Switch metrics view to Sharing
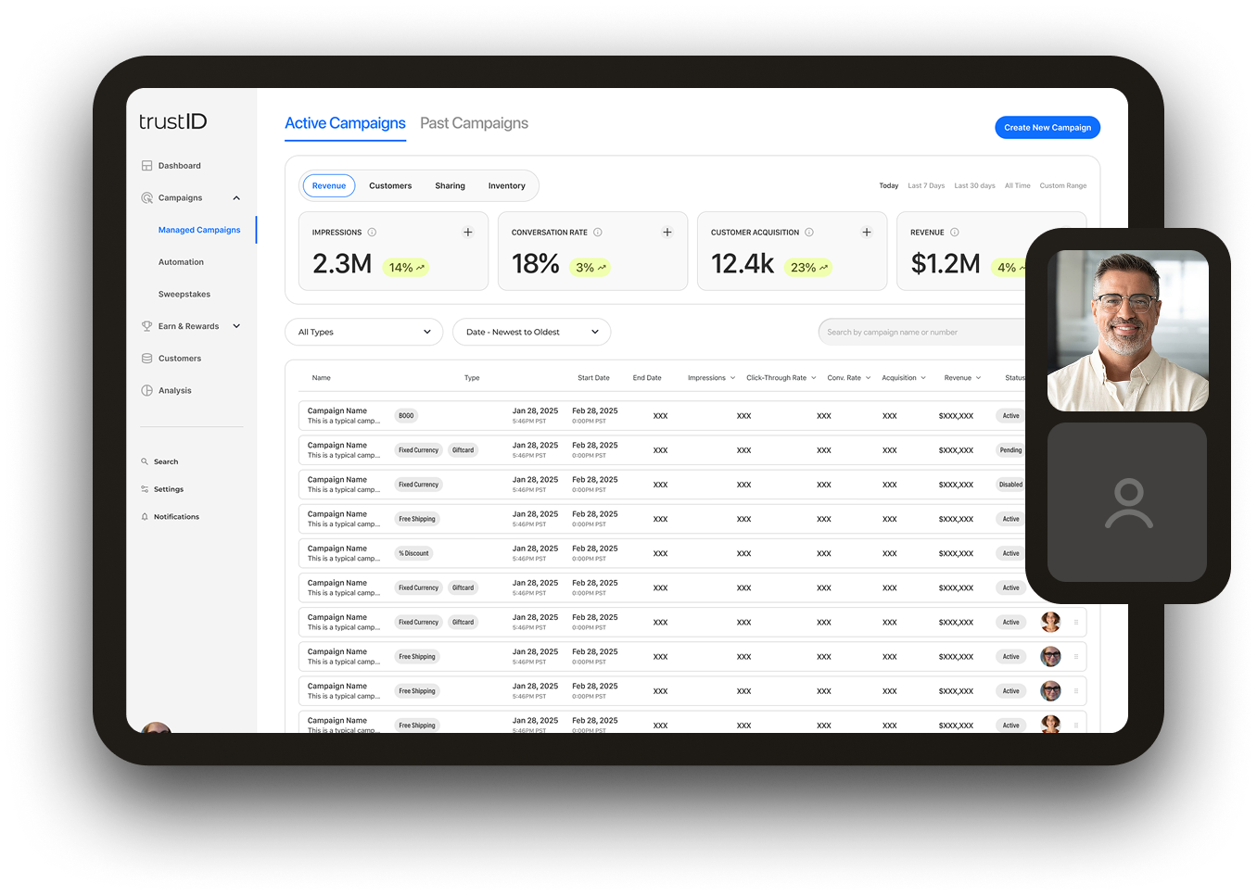This screenshot has height=896, width=1257. pos(450,186)
